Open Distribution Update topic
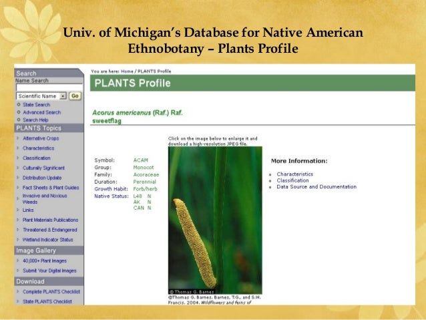Viewport: 426px width, 320px height. [42, 178]
